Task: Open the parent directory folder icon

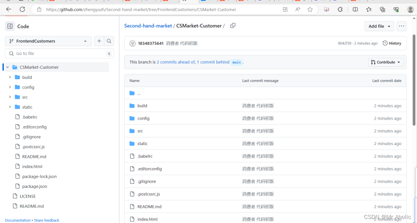Action: pos(132,93)
